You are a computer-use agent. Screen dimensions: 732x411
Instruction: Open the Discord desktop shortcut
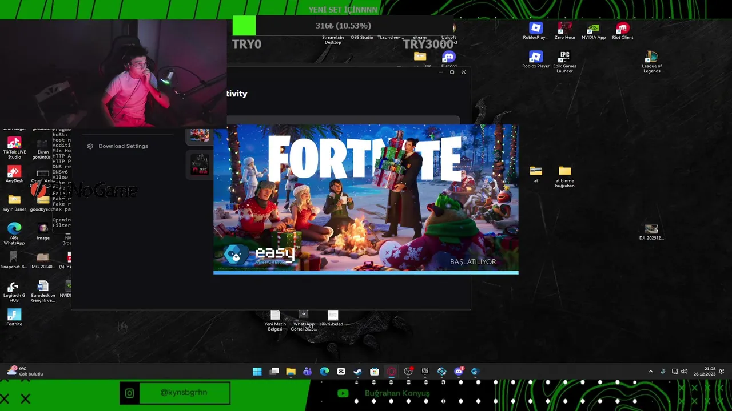(449, 59)
